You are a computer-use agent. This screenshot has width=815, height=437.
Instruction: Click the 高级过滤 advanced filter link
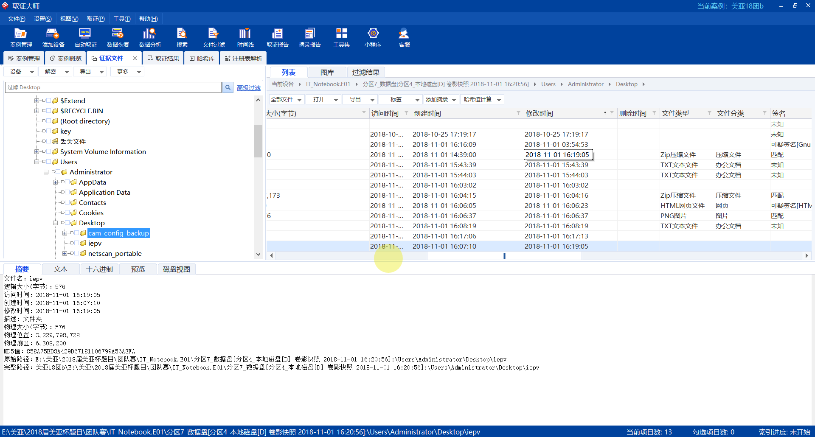pos(249,87)
